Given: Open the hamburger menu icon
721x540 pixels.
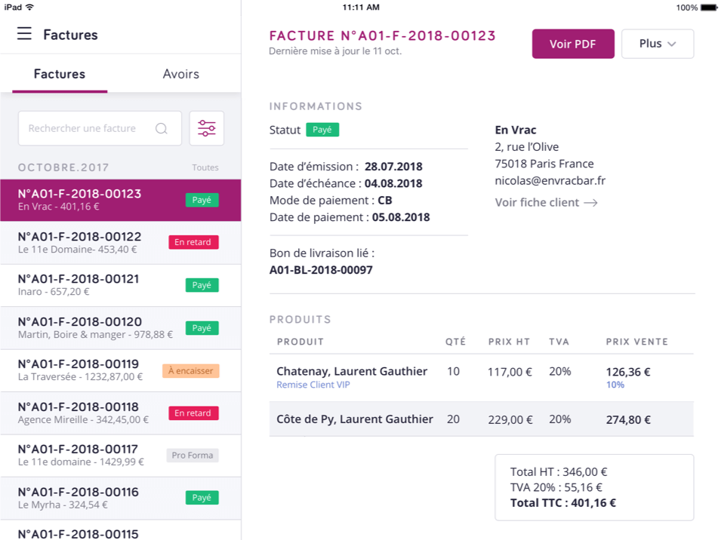Looking at the screenshot, I should [24, 34].
